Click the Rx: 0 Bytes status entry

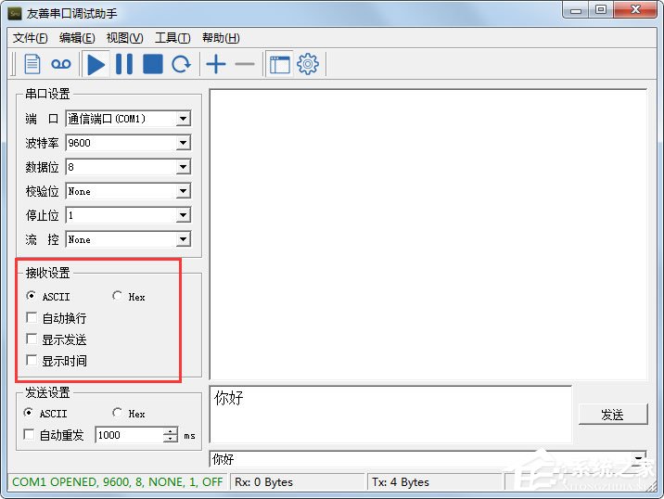click(x=263, y=482)
